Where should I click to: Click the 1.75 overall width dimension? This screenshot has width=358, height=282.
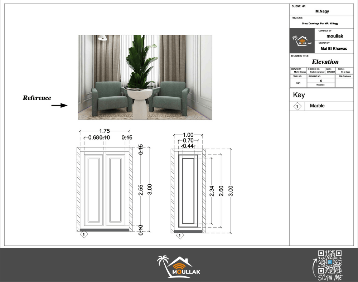coord(104,131)
